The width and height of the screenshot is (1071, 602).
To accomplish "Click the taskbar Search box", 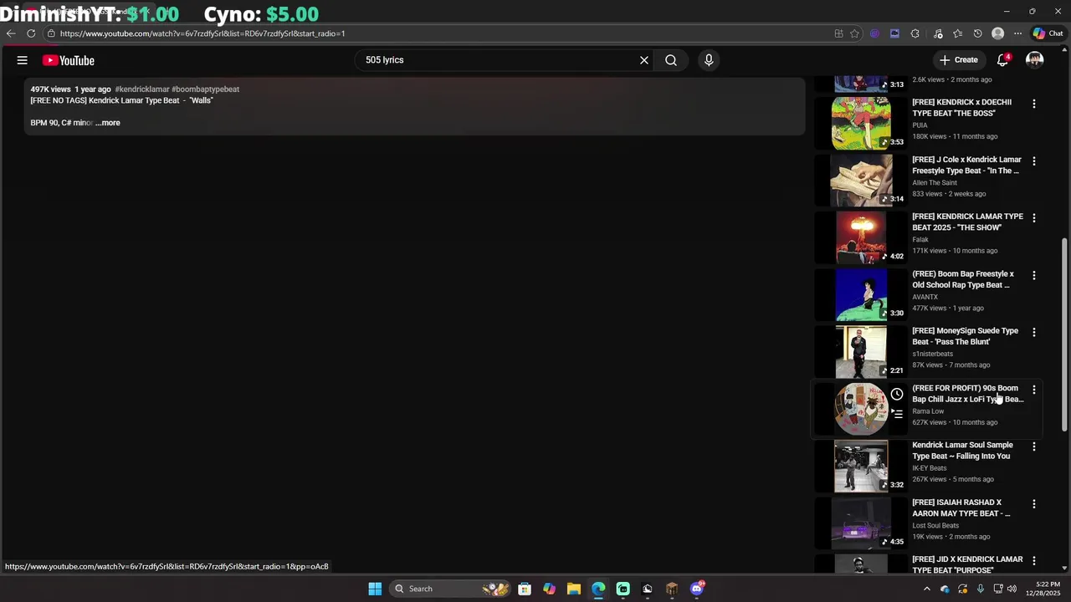I will pyautogui.click(x=451, y=589).
